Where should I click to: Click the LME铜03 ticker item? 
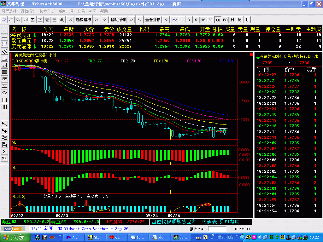(x=125, y=222)
